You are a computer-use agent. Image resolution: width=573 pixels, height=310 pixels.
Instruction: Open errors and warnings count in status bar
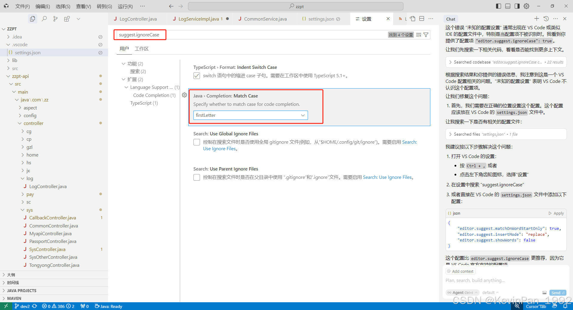(58, 306)
